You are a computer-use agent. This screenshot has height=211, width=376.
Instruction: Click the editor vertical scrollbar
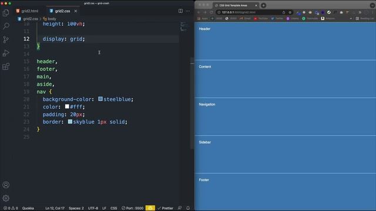click(x=192, y=103)
